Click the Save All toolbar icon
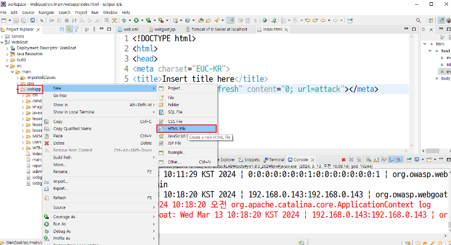The height and width of the screenshot is (245, 451). click(23, 20)
